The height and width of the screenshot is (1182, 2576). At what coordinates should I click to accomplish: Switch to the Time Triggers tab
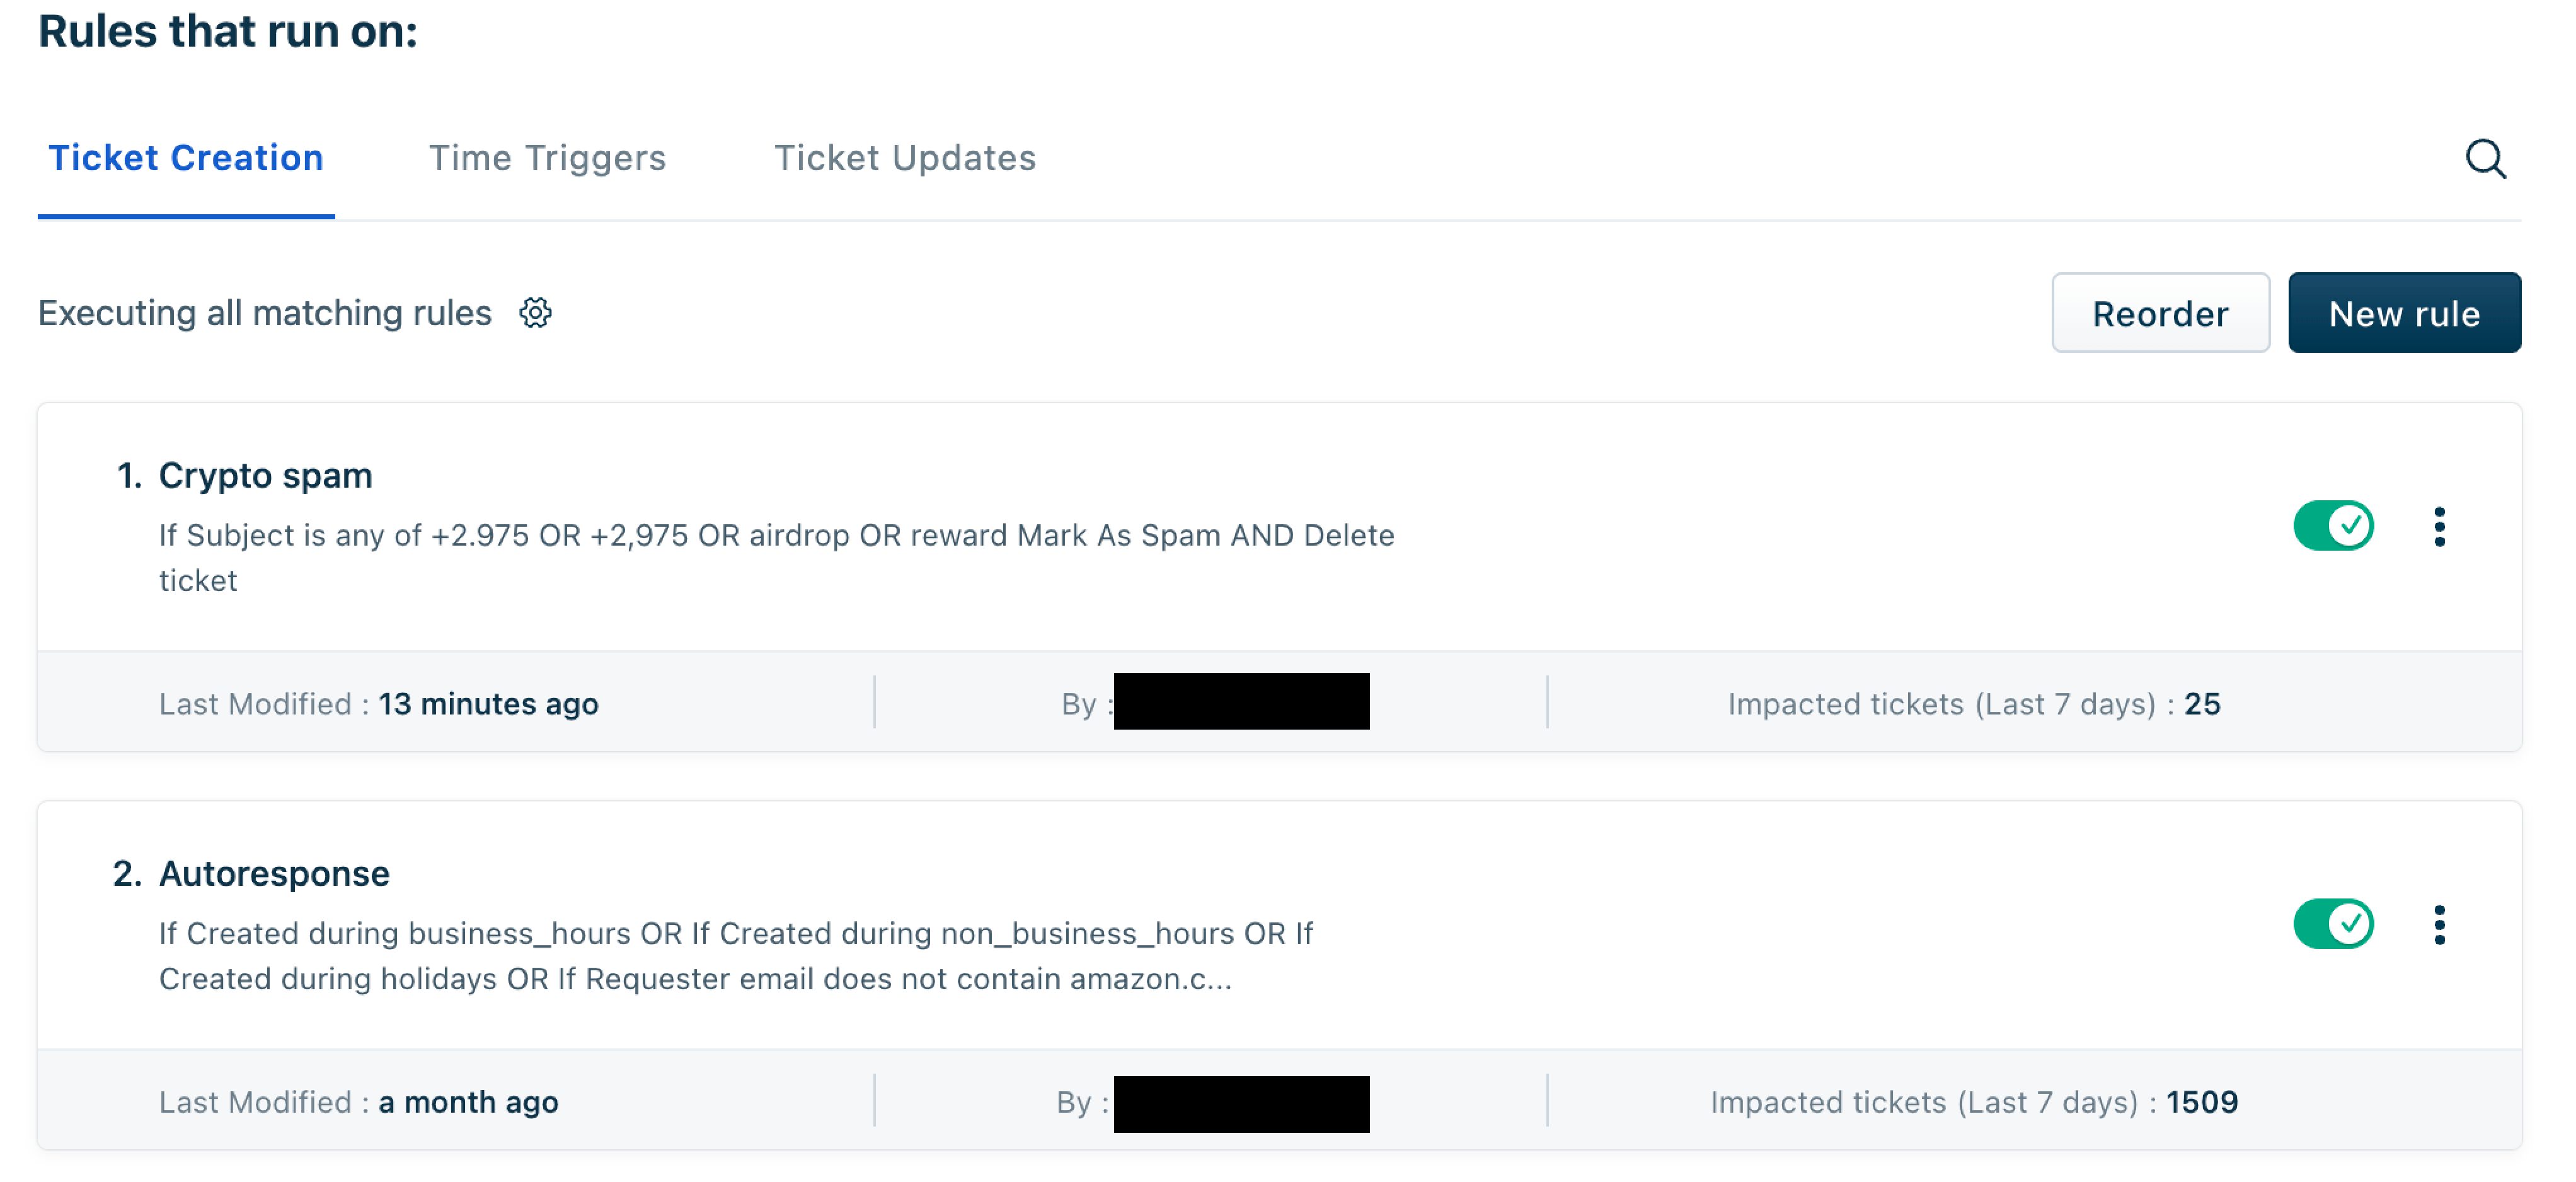click(547, 158)
